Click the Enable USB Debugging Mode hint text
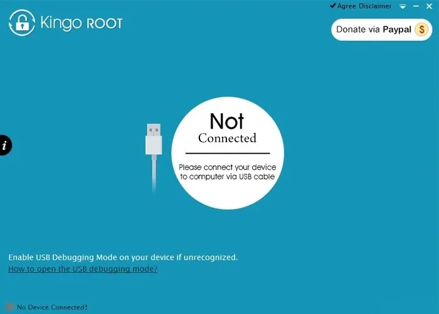This screenshot has height=314, width=439. (x=123, y=257)
